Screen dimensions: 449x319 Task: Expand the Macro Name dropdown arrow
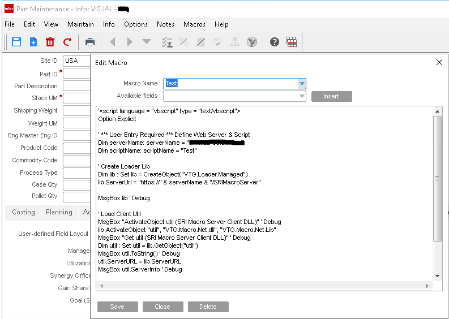[302, 84]
